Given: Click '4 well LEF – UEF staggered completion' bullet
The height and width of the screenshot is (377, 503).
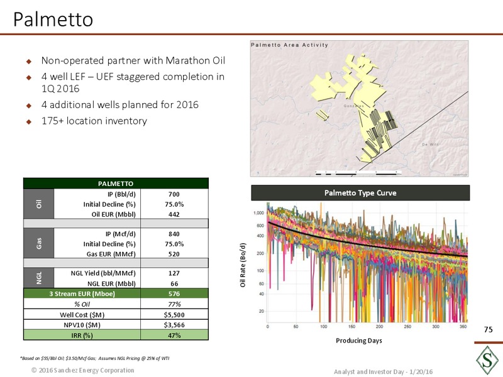Looking at the screenshot, I should pos(133,82).
